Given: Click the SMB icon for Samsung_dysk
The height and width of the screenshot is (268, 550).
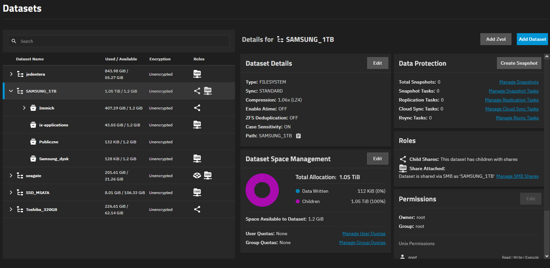Looking at the screenshot, I should click(x=197, y=159).
